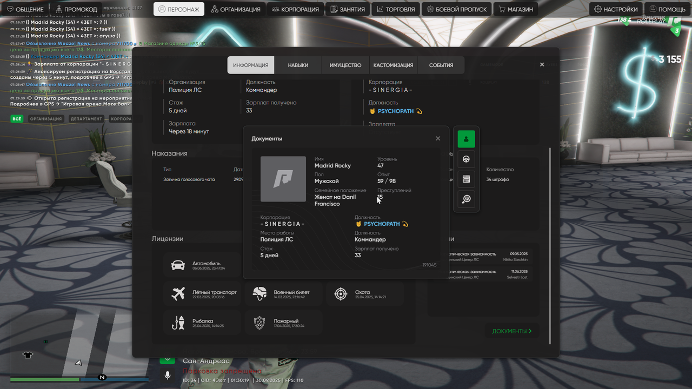Open the ОРГАНИЗАЦИЯ top menu
This screenshot has height=389, width=692.
coord(236,9)
